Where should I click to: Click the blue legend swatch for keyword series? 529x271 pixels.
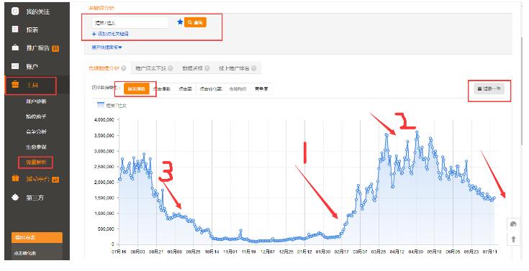tap(101, 105)
